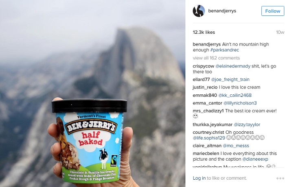Open the @elainedermady mention
This screenshot has height=187, width=285.
point(233,66)
